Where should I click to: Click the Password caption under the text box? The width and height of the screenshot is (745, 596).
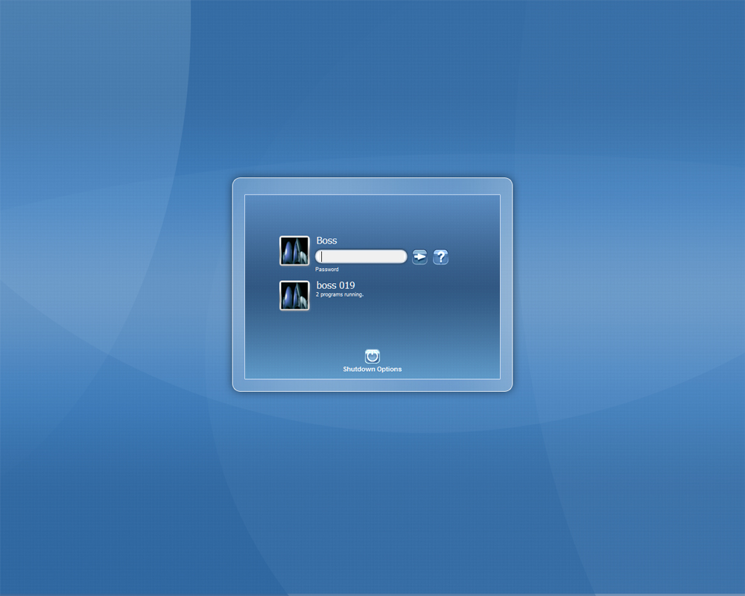click(x=327, y=269)
